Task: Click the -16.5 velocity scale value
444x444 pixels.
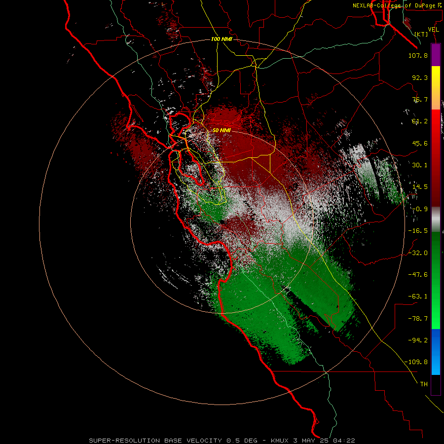Action: coord(418,231)
